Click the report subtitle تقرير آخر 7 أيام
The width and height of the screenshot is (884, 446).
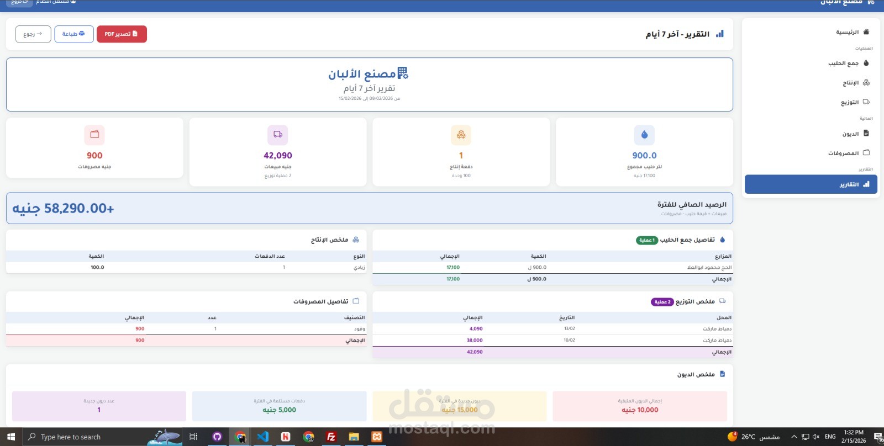369,88
